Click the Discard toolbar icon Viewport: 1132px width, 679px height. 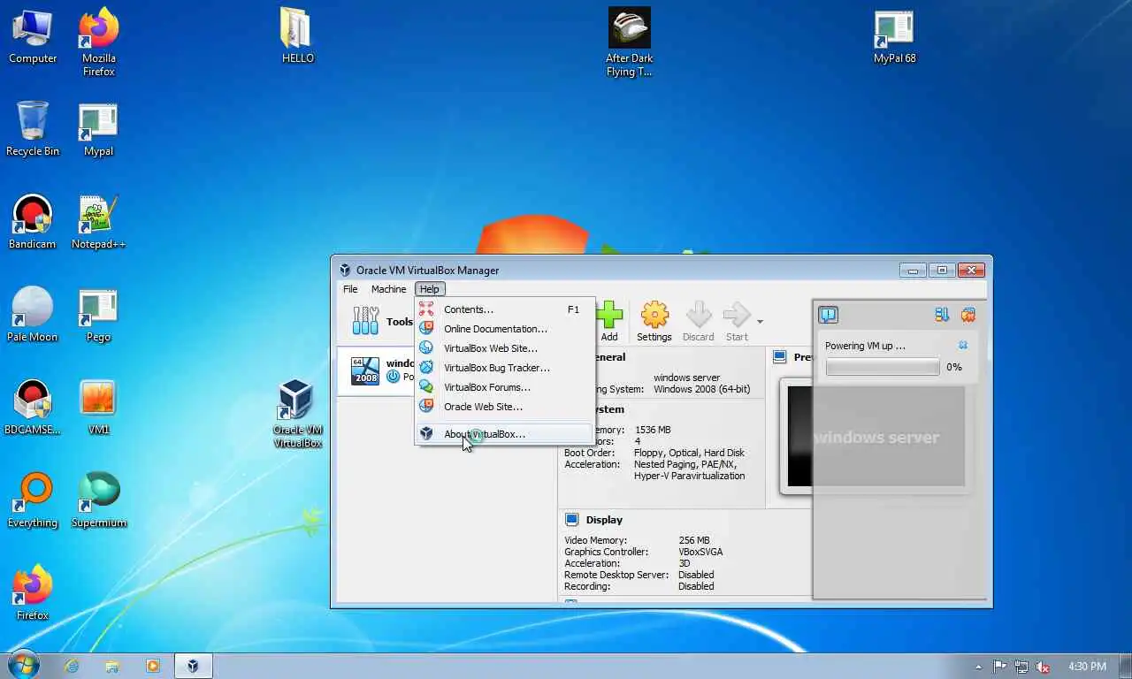click(x=698, y=316)
